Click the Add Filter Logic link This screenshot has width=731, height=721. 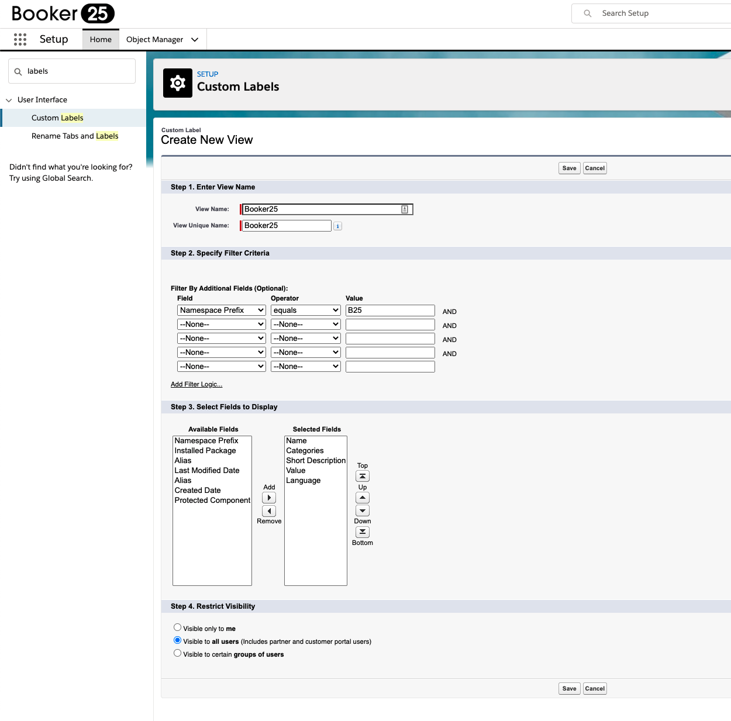click(x=196, y=384)
